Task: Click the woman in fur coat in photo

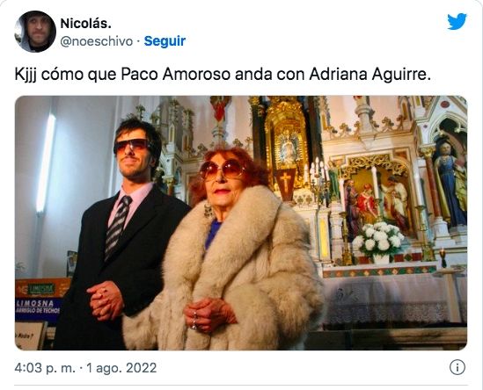Action: 226,252
